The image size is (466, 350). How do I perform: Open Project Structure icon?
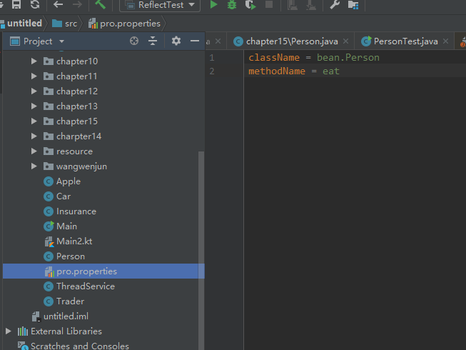pos(353,5)
